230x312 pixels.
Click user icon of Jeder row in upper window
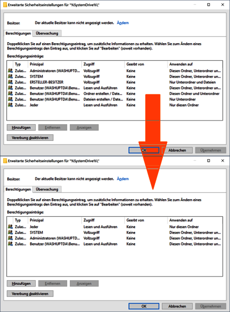tap(10, 105)
